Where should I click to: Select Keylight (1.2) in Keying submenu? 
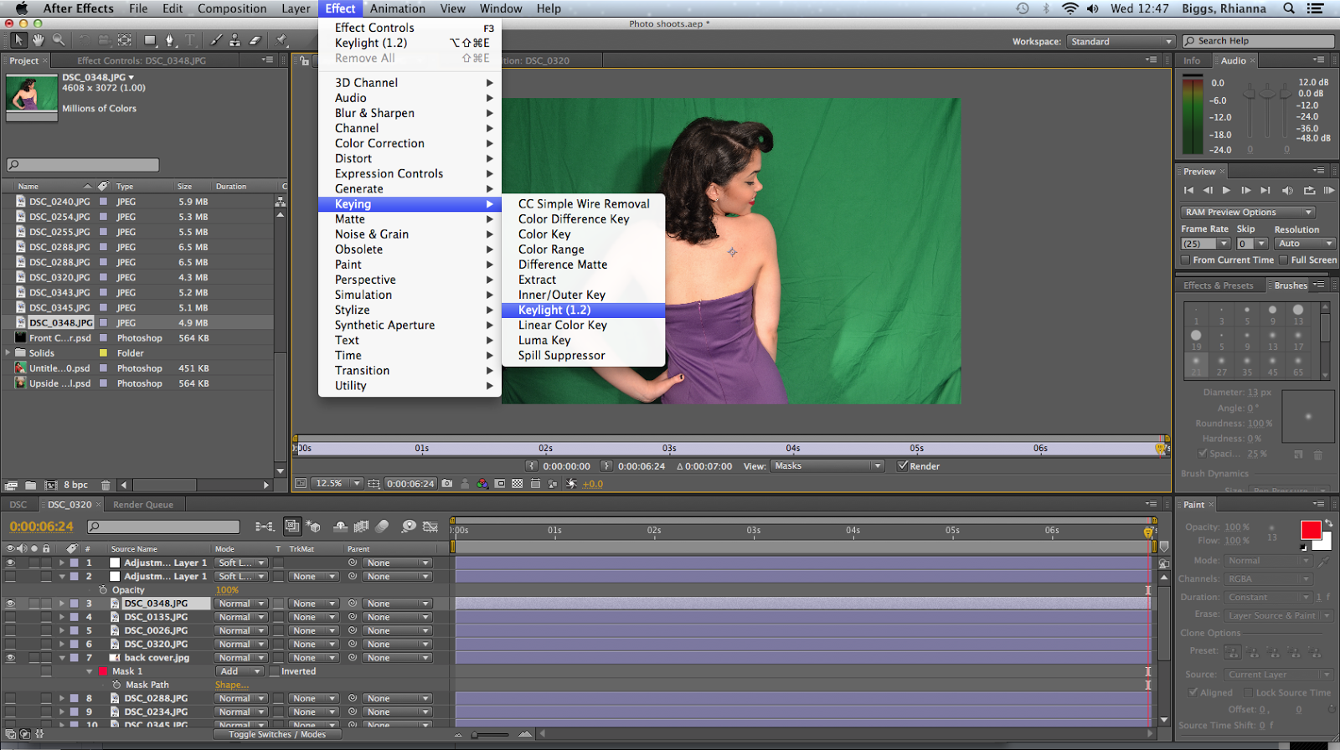click(583, 310)
